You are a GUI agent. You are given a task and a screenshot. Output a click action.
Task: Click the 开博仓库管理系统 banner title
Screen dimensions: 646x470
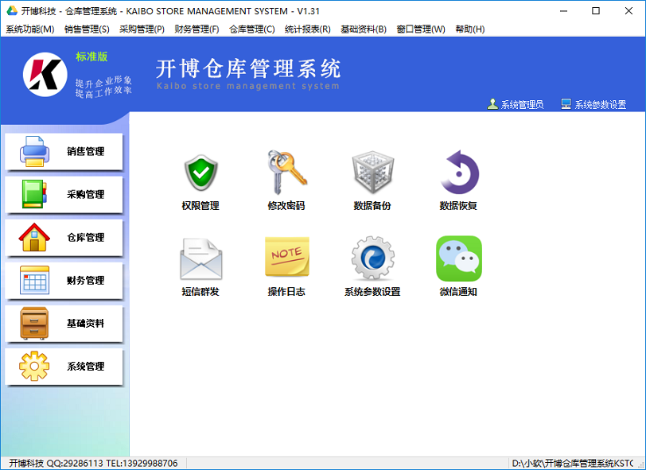[x=248, y=69]
